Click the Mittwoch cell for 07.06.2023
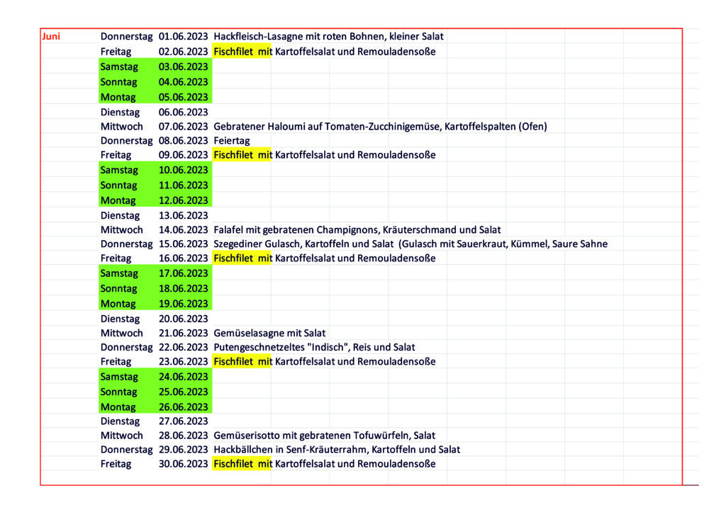 pyautogui.click(x=122, y=127)
